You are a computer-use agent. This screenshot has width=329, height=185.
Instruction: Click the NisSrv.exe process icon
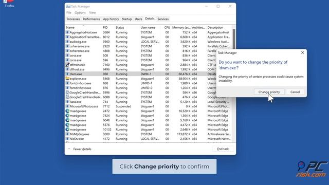click(x=67, y=139)
